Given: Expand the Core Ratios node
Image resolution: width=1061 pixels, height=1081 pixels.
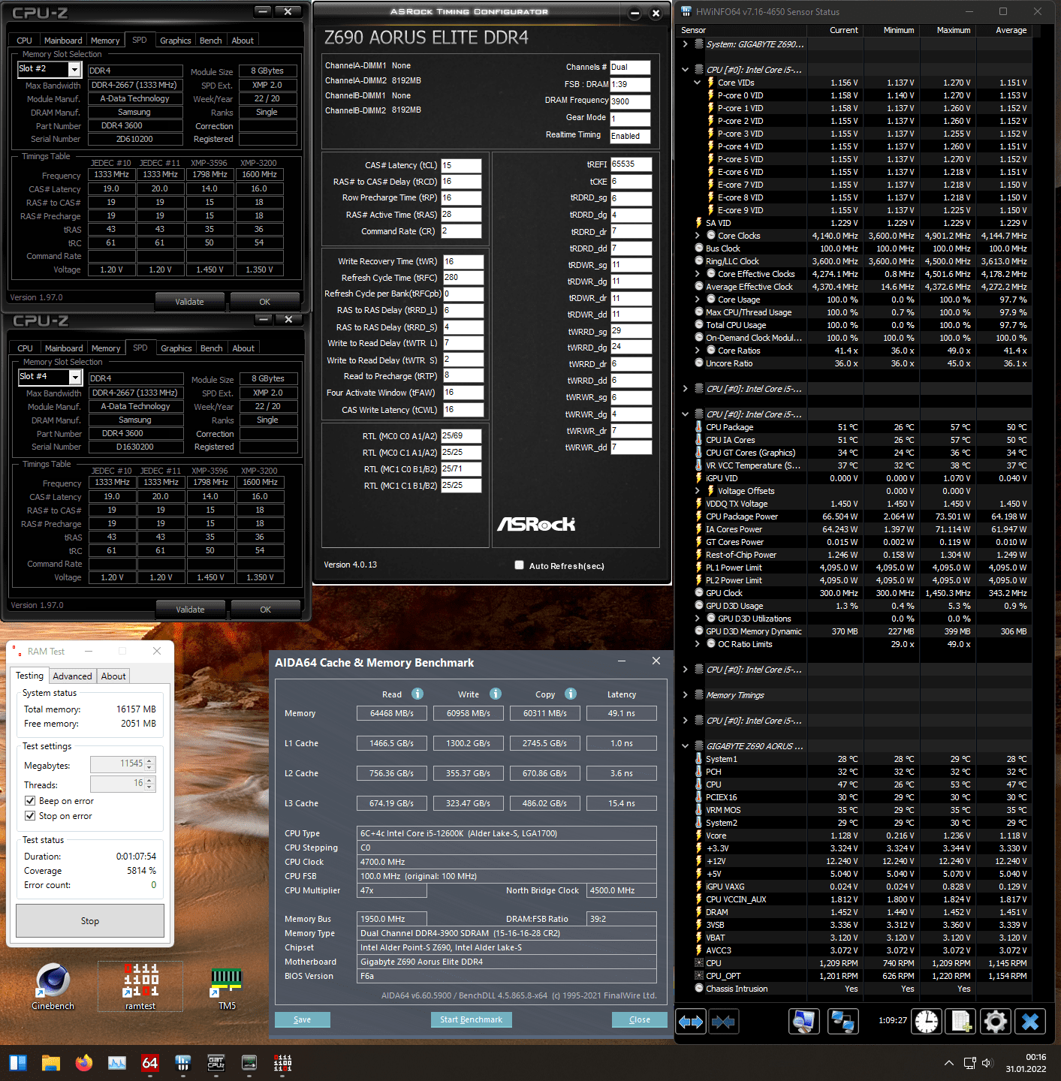Looking at the screenshot, I should pyautogui.click(x=697, y=351).
